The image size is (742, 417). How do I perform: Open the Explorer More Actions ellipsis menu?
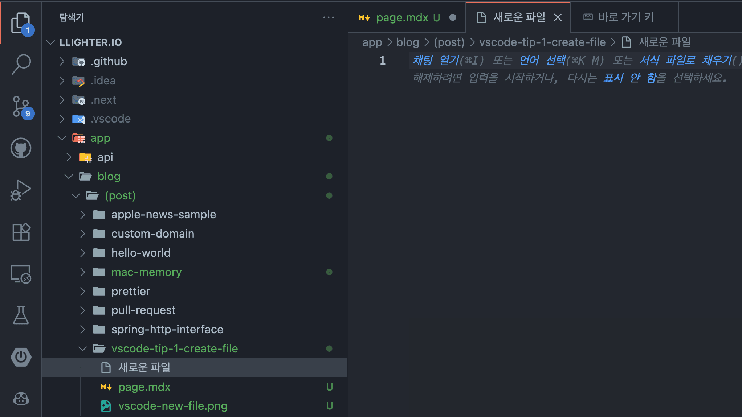pyautogui.click(x=329, y=17)
